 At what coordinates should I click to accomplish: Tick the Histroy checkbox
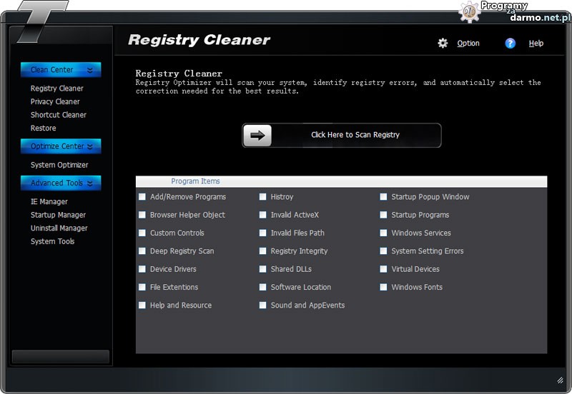tap(262, 197)
